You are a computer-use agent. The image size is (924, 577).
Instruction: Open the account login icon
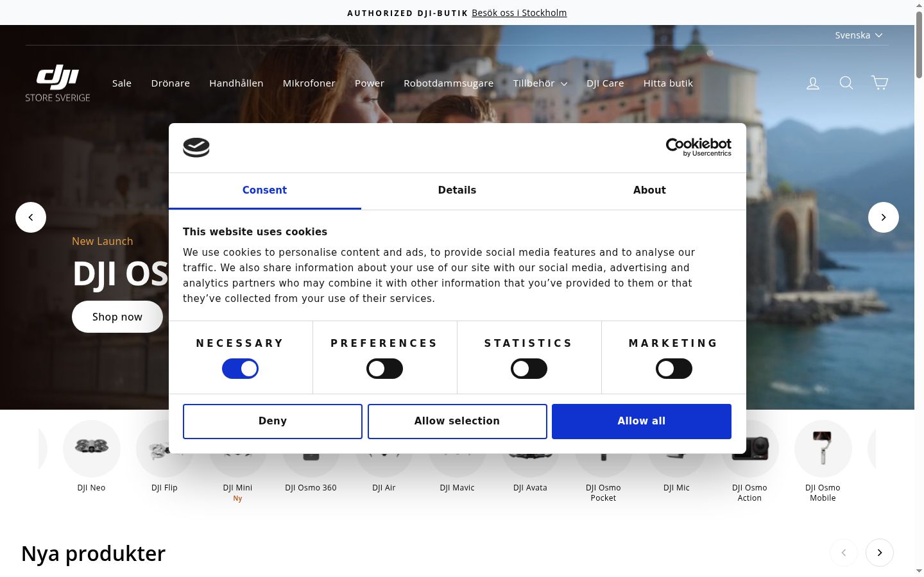pyautogui.click(x=813, y=83)
